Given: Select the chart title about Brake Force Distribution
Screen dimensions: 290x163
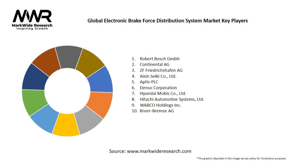Looking at the screenshot, I should (x=167, y=21).
